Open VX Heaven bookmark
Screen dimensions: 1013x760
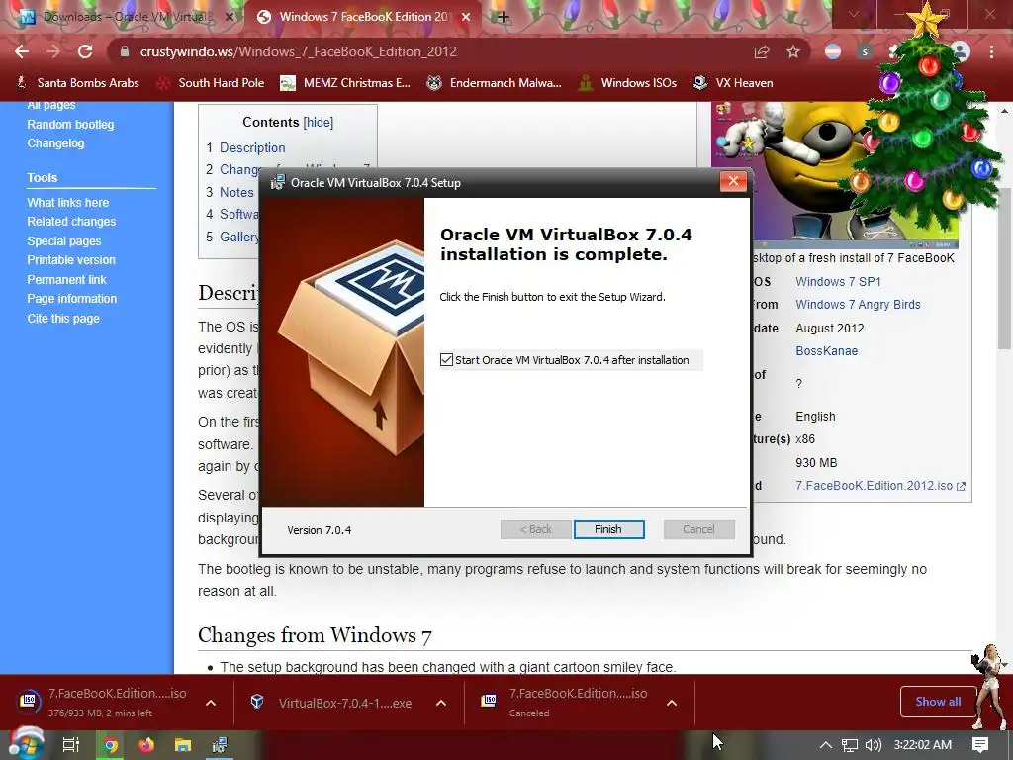tap(733, 83)
